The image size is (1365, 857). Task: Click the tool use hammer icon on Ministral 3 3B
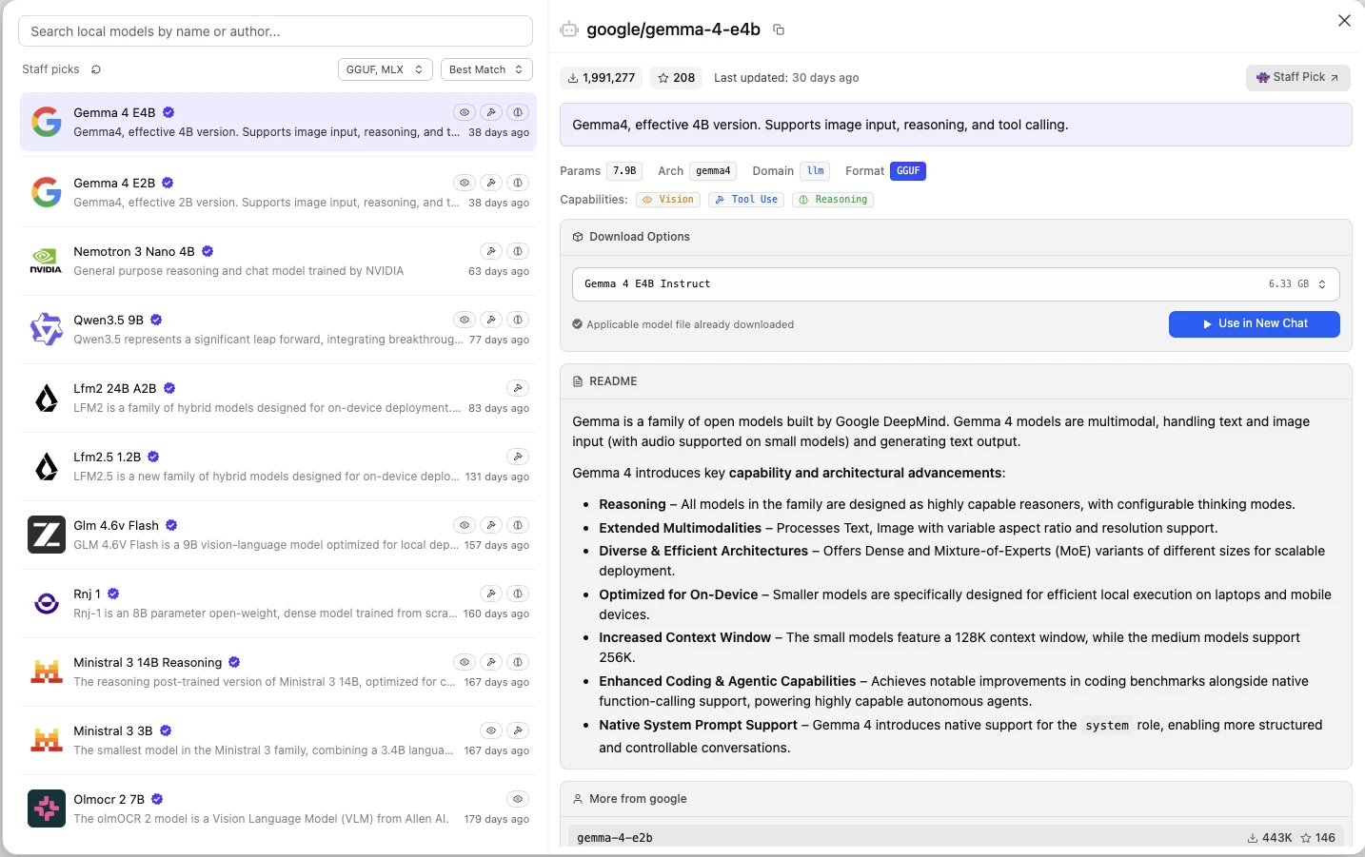(x=518, y=730)
